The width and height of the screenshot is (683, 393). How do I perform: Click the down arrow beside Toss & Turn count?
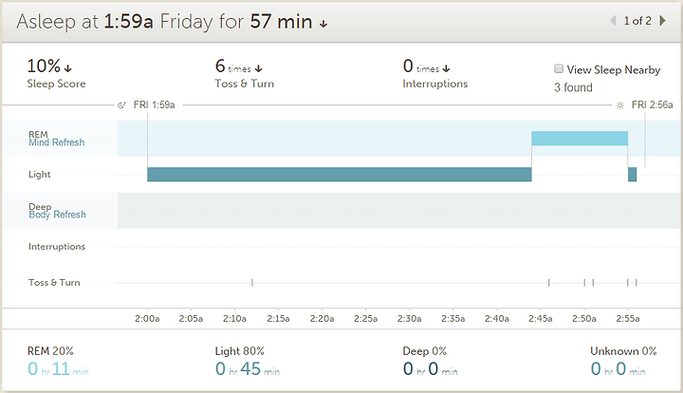point(259,68)
